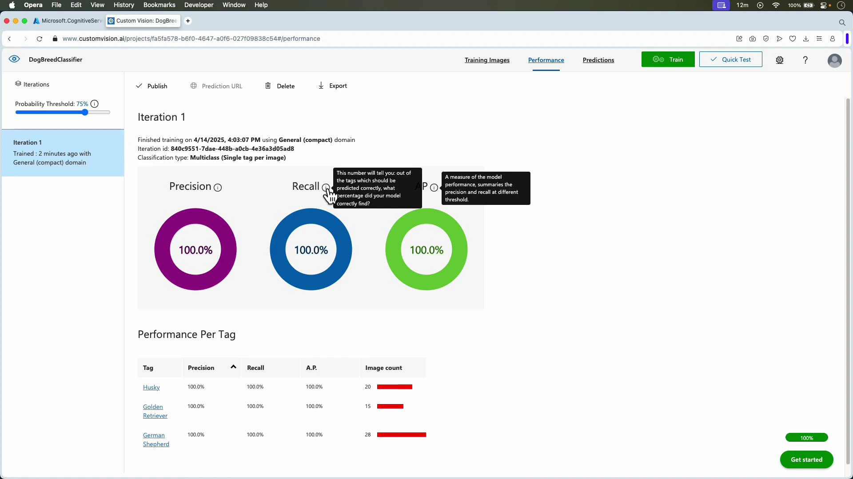The image size is (853, 479).
Task: Click German Shepherd image count 28
Action: tap(368, 435)
